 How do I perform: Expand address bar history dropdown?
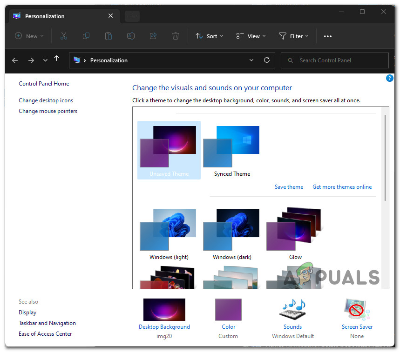pos(251,60)
